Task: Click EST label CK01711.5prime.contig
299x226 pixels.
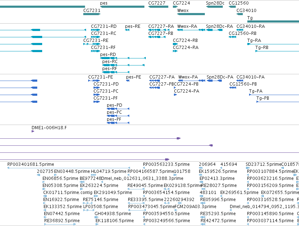Action: (68, 193)
